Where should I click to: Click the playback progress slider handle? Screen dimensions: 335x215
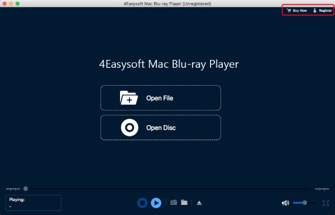(26, 189)
